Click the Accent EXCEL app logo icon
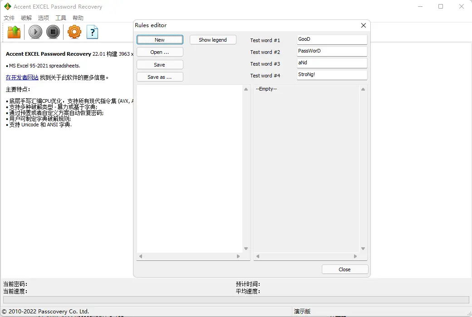Screen dimensions: 472x317 point(8,6)
